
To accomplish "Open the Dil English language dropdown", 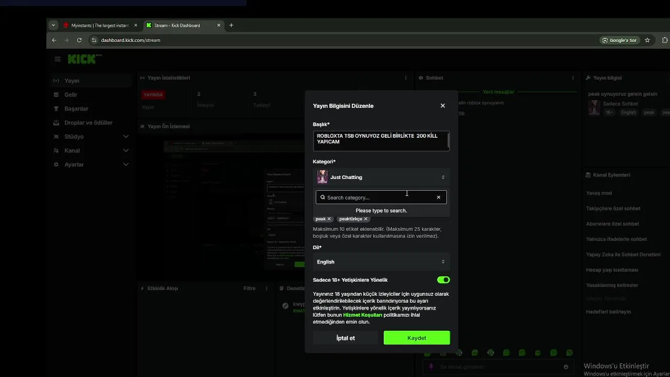I will click(x=381, y=262).
